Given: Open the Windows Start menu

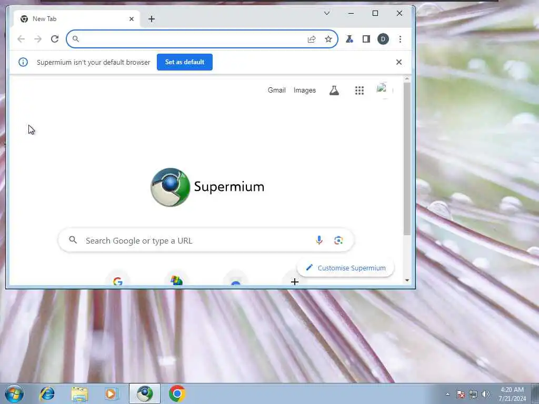Looking at the screenshot, I should 14,393.
